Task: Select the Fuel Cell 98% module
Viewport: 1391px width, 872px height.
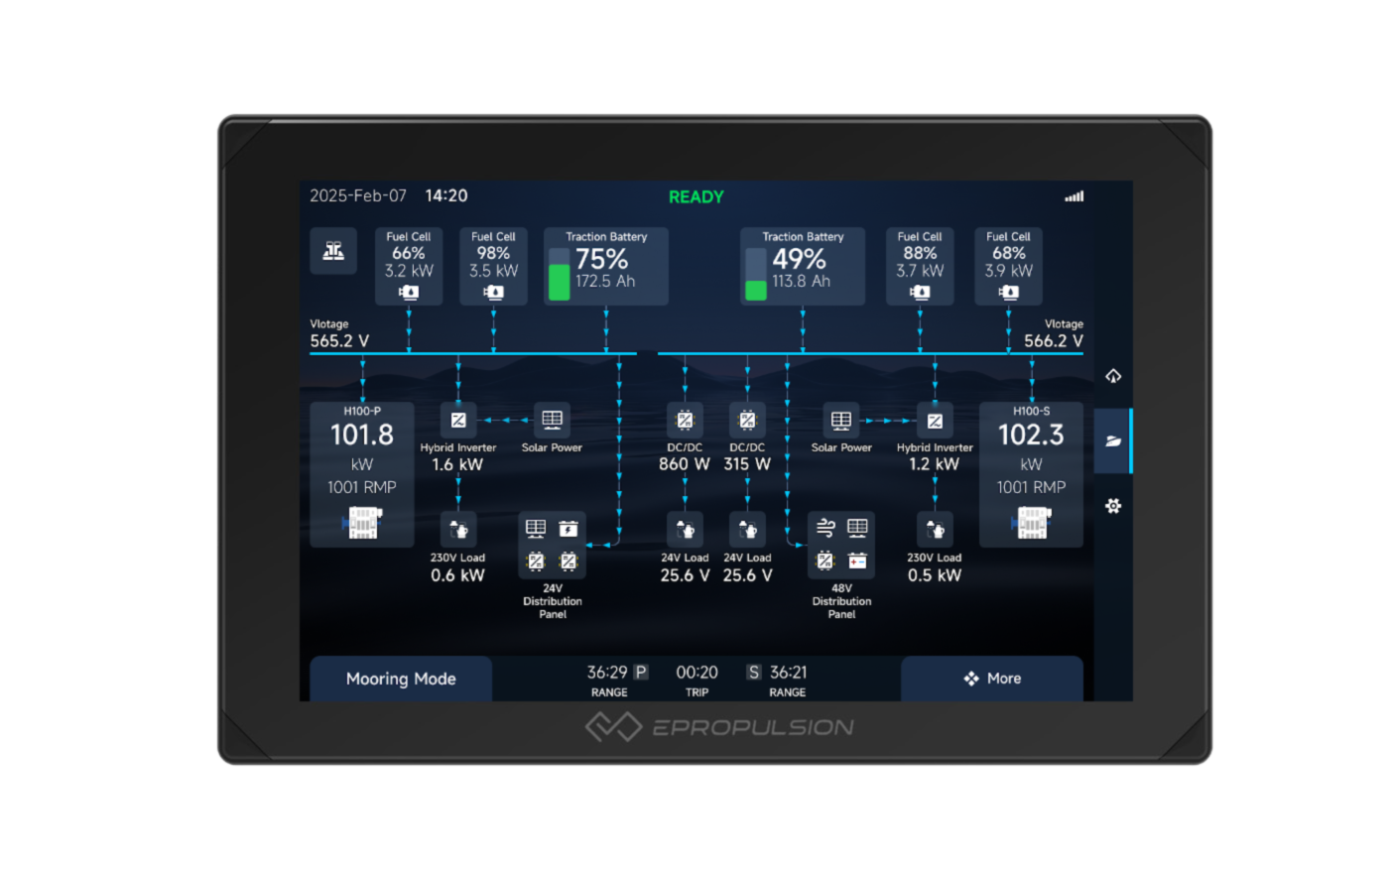Action: (493, 266)
